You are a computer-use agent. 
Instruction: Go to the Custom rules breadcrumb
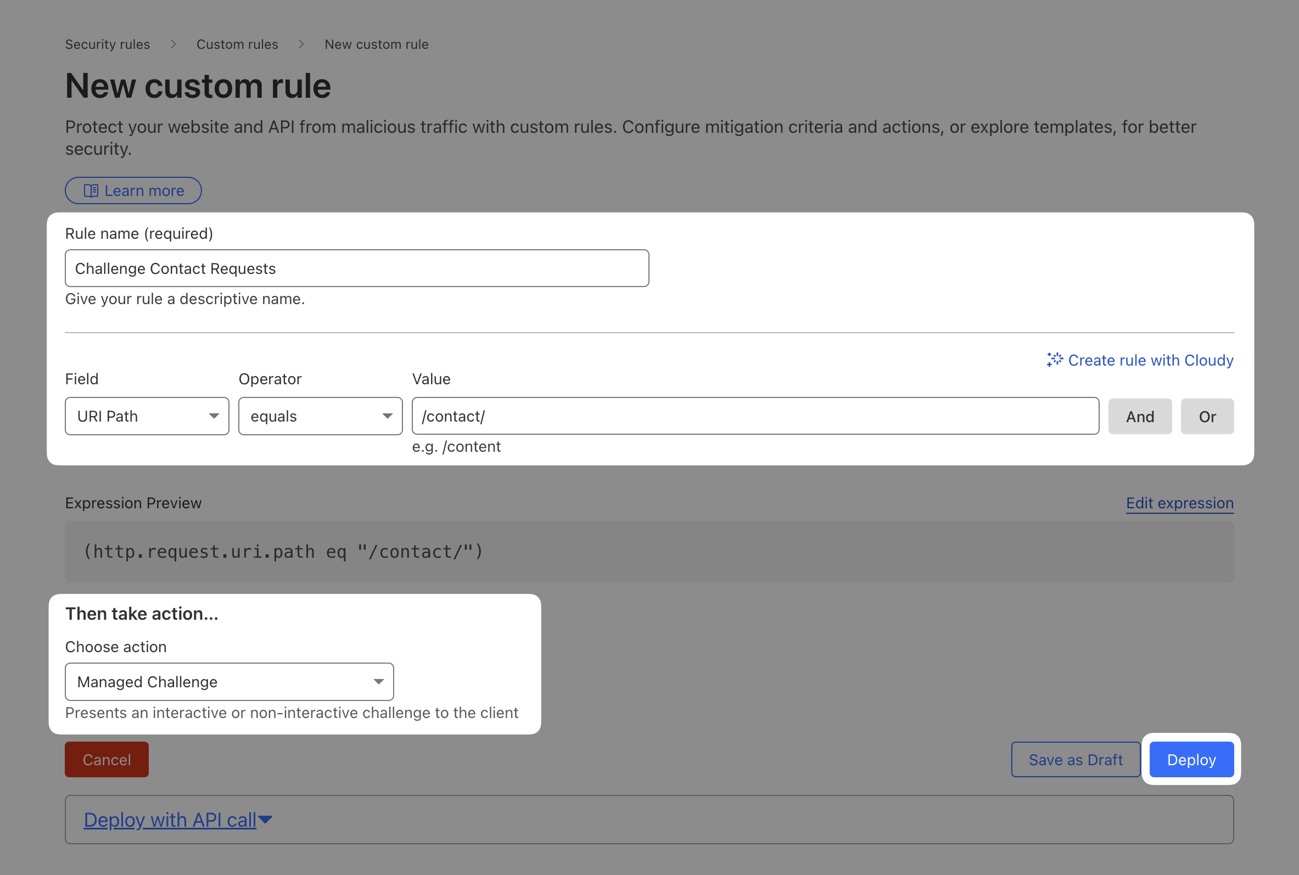click(237, 44)
